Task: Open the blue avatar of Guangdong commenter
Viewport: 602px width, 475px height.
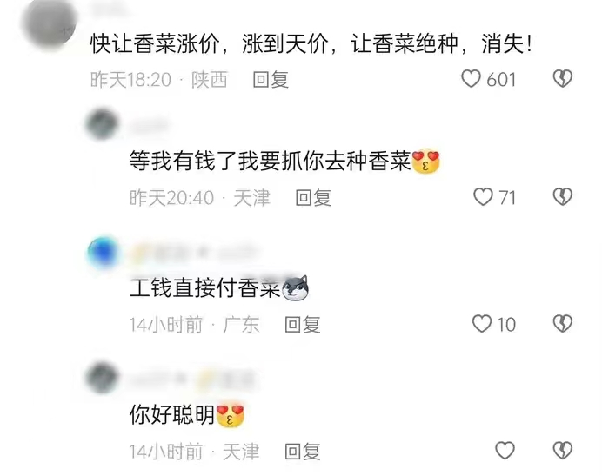Action: point(103,252)
